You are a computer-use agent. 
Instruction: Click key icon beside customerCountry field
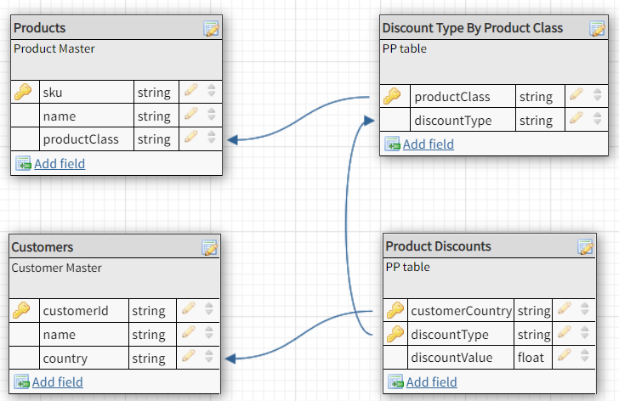(395, 311)
